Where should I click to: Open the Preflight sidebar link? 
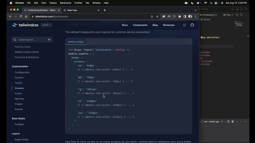pos(19,124)
